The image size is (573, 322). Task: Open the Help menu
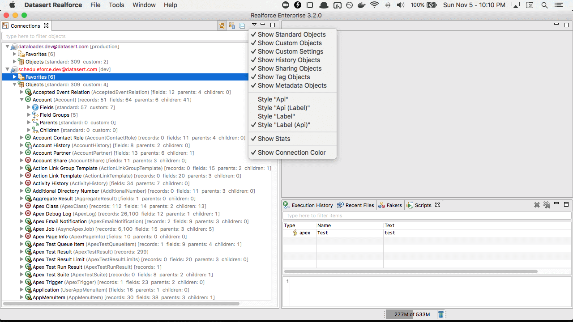(171, 5)
